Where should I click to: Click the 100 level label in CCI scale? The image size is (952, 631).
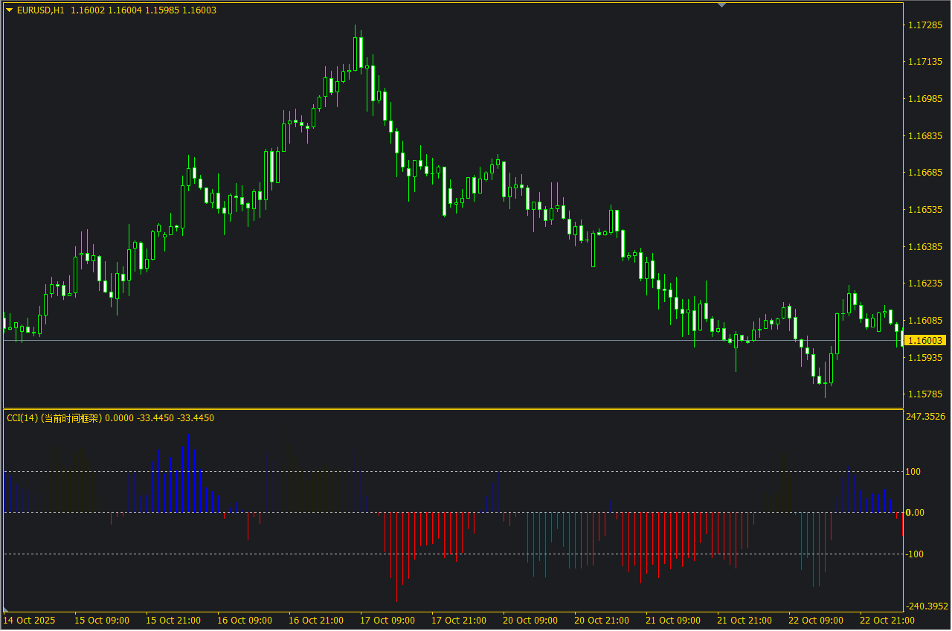point(913,471)
